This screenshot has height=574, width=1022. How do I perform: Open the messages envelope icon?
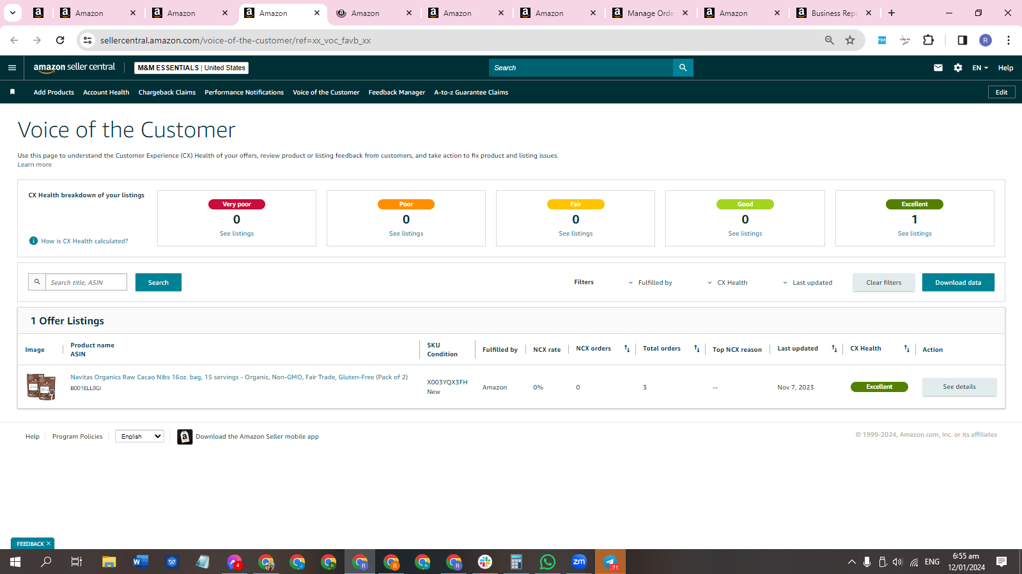pyautogui.click(x=938, y=68)
